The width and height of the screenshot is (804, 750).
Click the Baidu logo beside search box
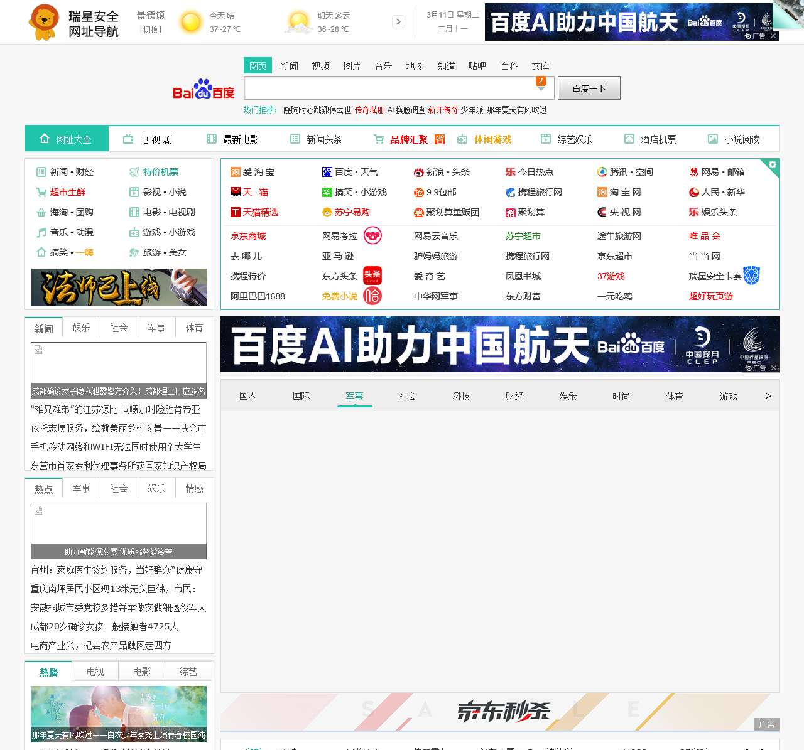tap(204, 89)
